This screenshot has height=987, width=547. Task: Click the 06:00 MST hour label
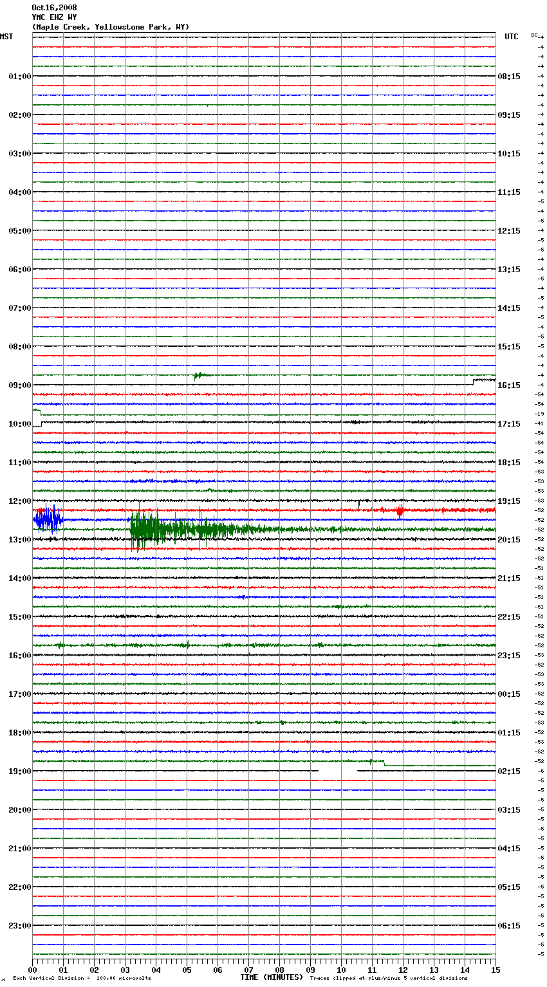click(20, 270)
